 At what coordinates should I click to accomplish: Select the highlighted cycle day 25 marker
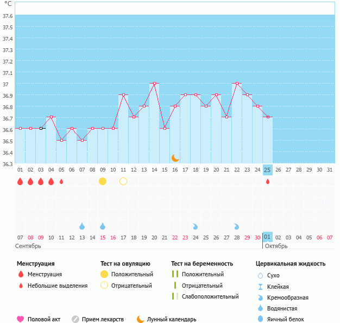267,169
